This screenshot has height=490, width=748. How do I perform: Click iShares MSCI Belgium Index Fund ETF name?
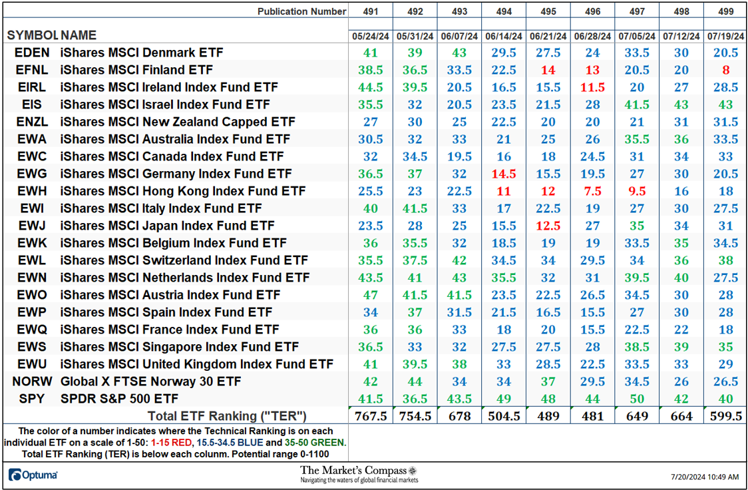(173, 243)
